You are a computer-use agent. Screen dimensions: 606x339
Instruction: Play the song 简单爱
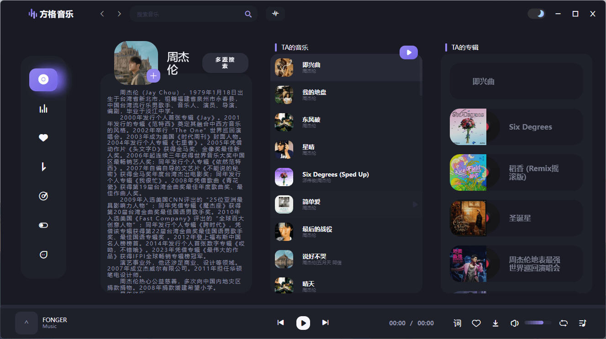pyautogui.click(x=346, y=204)
